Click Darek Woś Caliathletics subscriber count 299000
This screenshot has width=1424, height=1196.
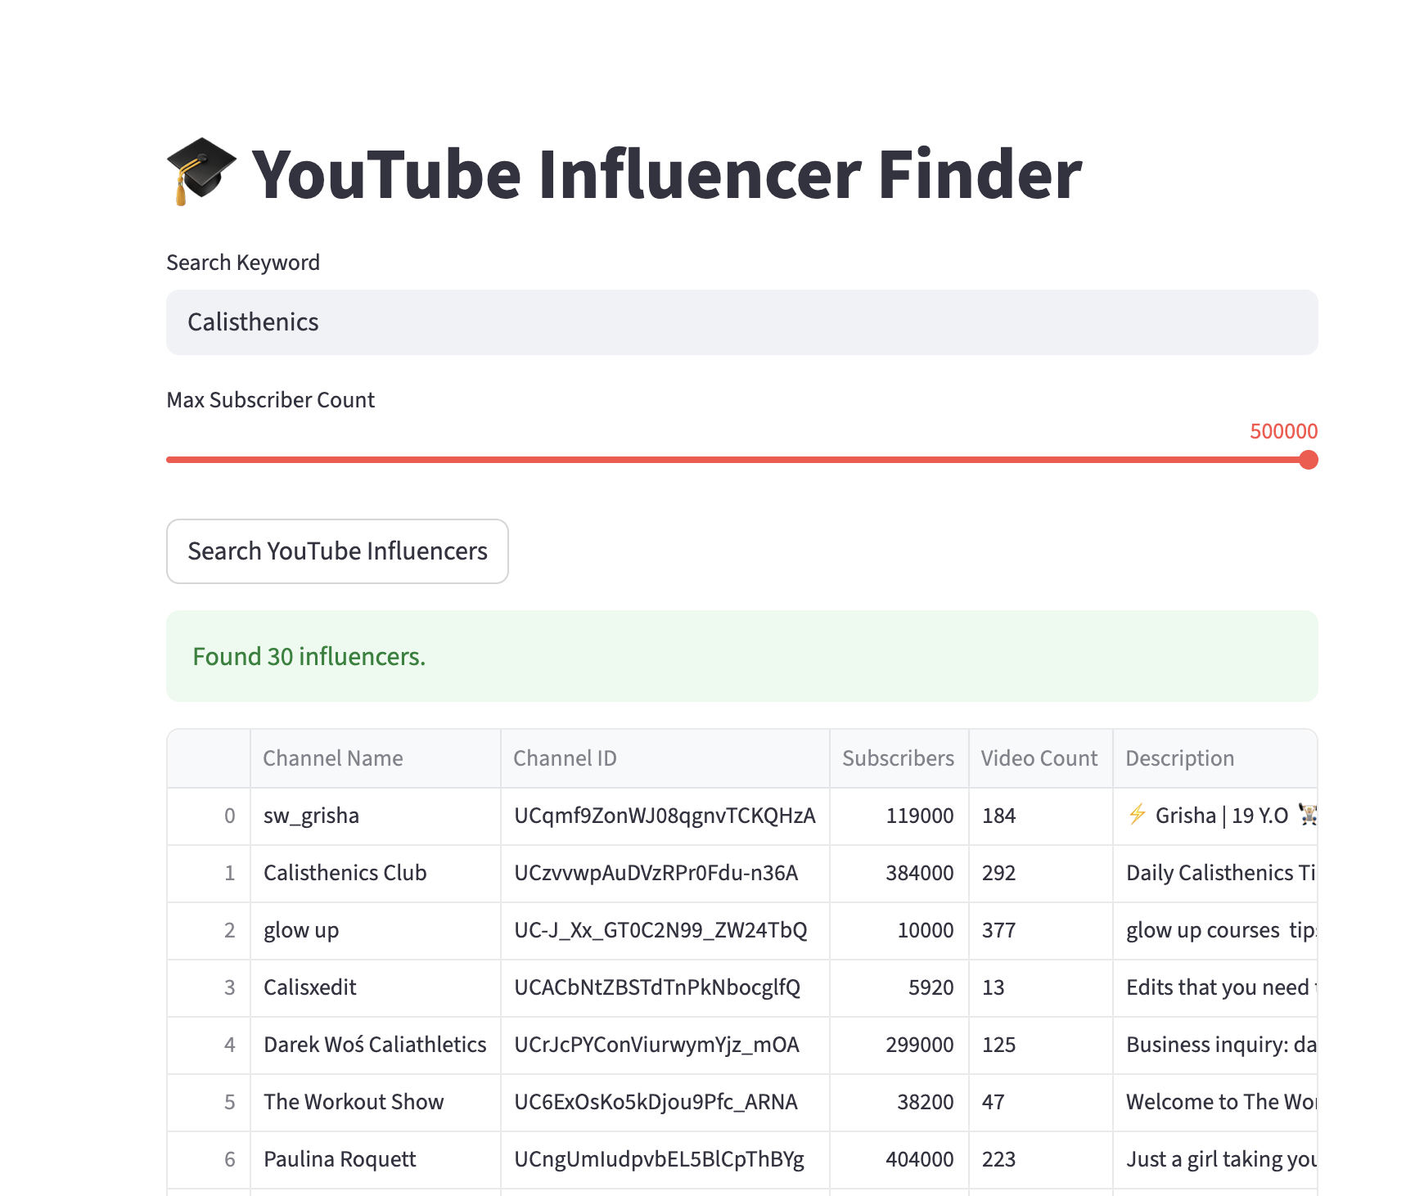click(x=919, y=1045)
